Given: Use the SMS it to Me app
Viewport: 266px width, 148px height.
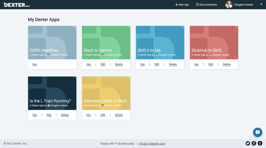Looking at the screenshot, I should 143,64.
